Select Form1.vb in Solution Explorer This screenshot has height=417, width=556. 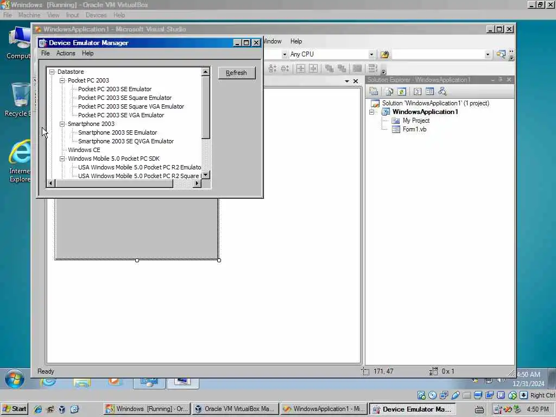click(414, 129)
